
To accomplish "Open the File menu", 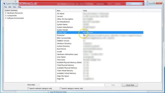I will click(5, 7).
